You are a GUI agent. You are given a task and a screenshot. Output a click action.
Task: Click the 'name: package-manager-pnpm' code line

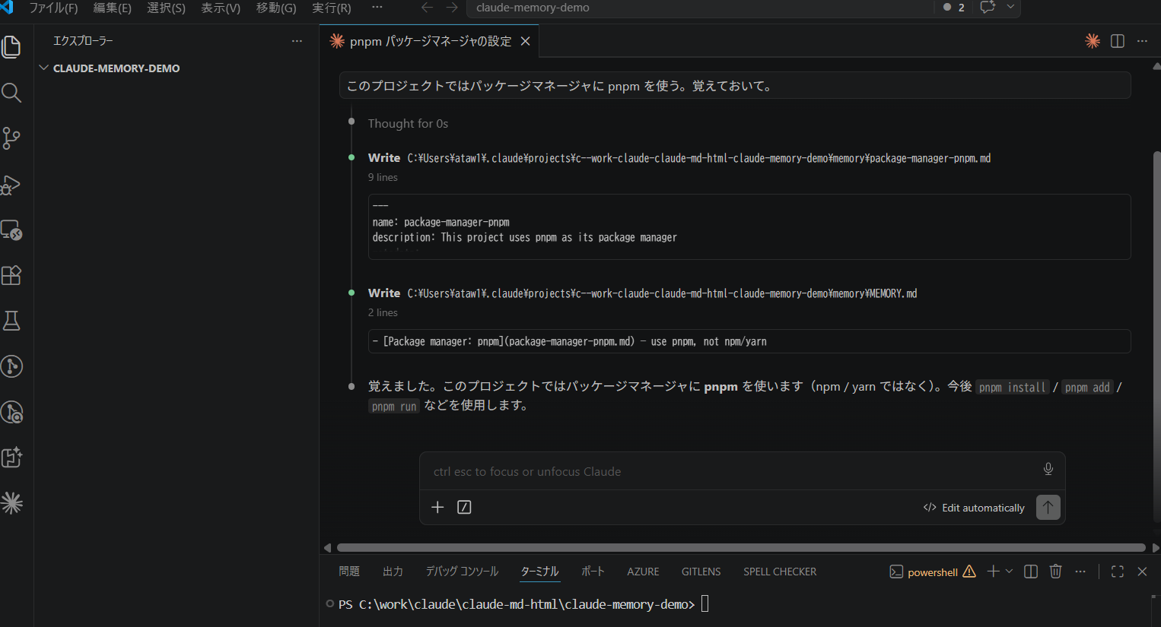click(441, 222)
